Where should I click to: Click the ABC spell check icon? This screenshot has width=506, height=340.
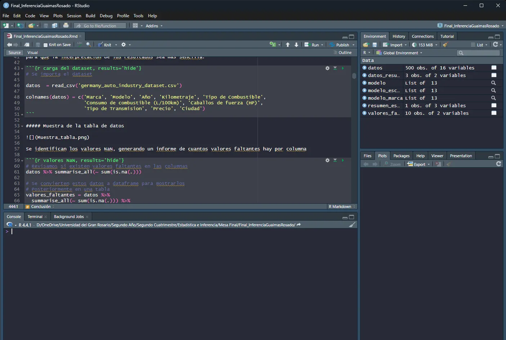[80, 44]
